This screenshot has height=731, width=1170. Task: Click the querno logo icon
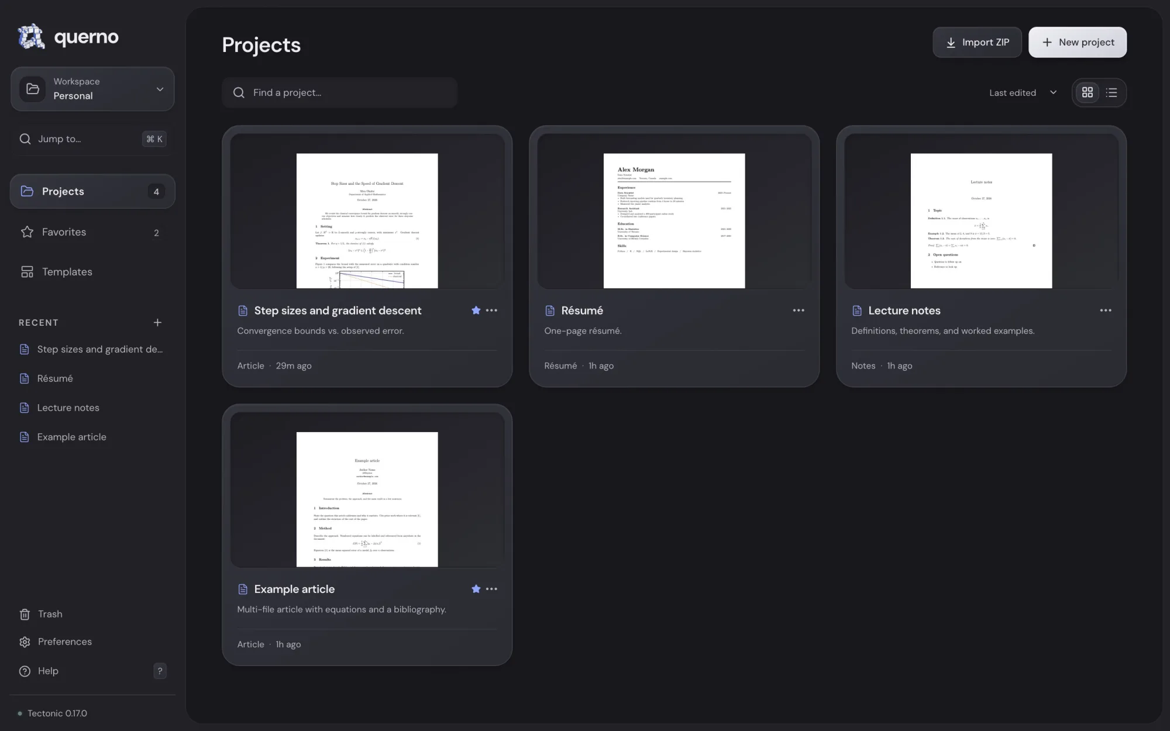point(31,36)
